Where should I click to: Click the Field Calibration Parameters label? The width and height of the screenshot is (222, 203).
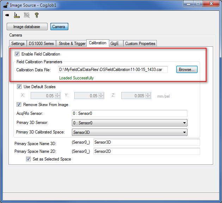tap(39, 62)
